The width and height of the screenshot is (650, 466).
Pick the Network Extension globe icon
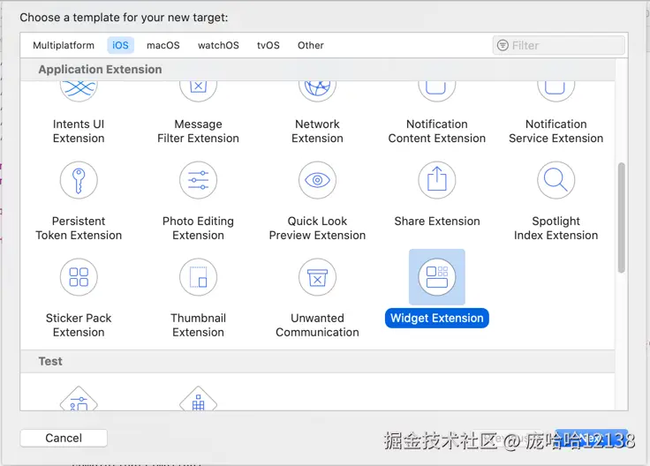coord(318,91)
